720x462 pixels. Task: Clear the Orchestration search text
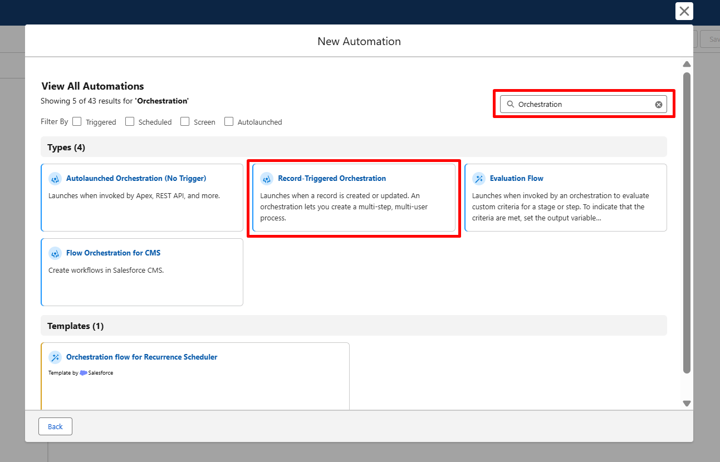pos(659,104)
